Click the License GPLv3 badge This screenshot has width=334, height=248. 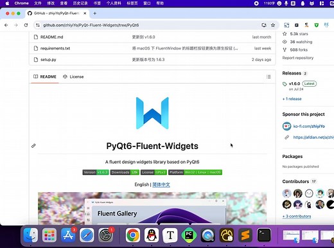(154, 172)
